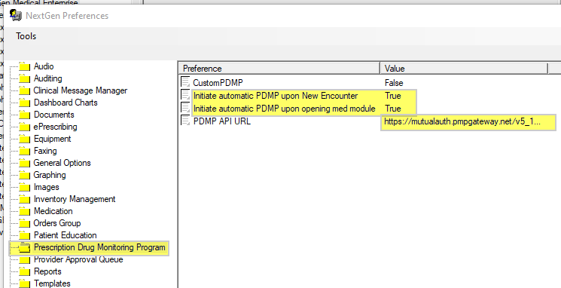Open the Documents preferences category
The image size is (561, 288).
(54, 115)
